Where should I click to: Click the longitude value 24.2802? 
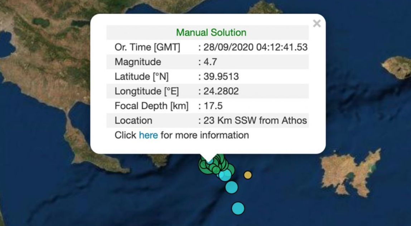pyautogui.click(x=221, y=91)
